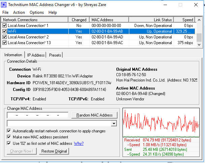Click active MAC 02-80-D1-BA-99-AB (Changed) text
Screen dimensions: 205x163
tap(141, 94)
